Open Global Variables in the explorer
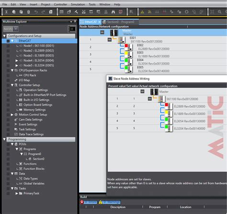 pyautogui.click(x=34, y=183)
